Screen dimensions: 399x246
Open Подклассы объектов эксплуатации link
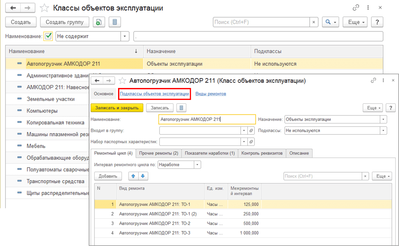tap(155, 94)
